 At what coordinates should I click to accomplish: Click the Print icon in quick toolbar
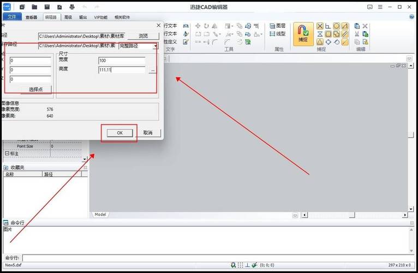coord(72,7)
